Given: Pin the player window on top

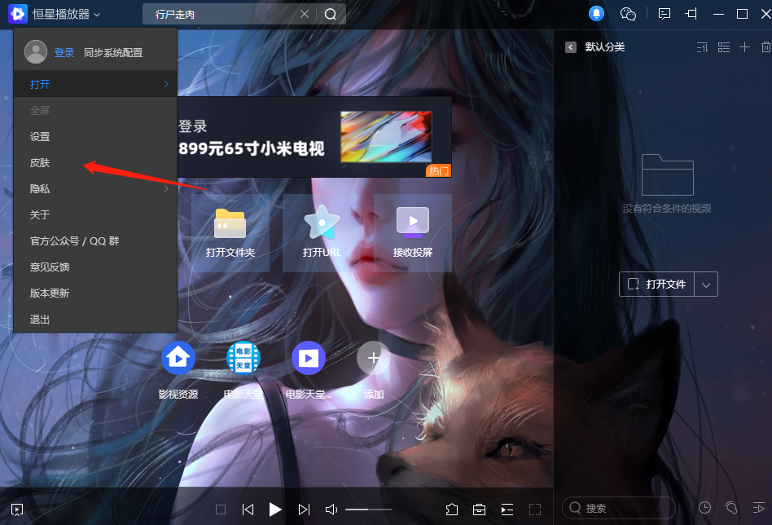Looking at the screenshot, I should 691,14.
